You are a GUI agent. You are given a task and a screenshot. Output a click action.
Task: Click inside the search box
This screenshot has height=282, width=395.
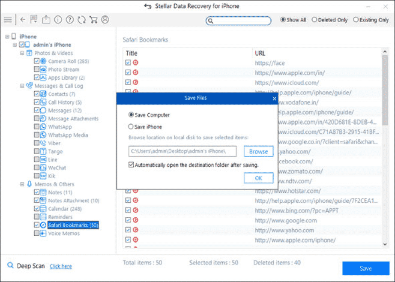239,21
